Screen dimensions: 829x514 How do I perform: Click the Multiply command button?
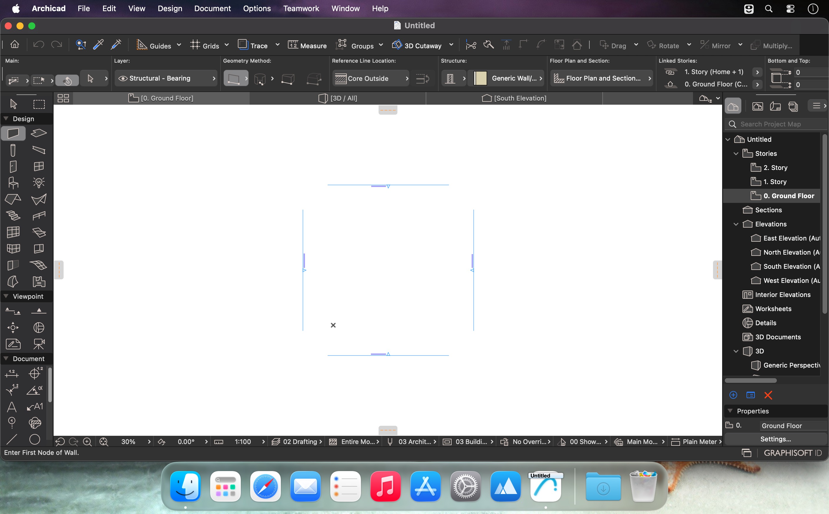click(x=771, y=45)
